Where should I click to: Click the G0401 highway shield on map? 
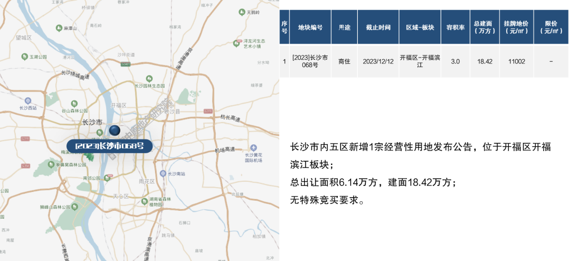pyautogui.click(x=126, y=64)
